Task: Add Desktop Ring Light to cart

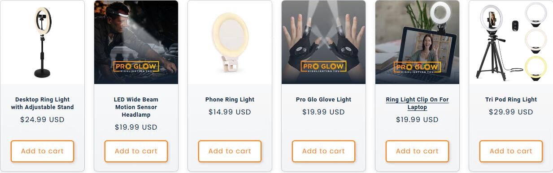Action: tap(42, 151)
